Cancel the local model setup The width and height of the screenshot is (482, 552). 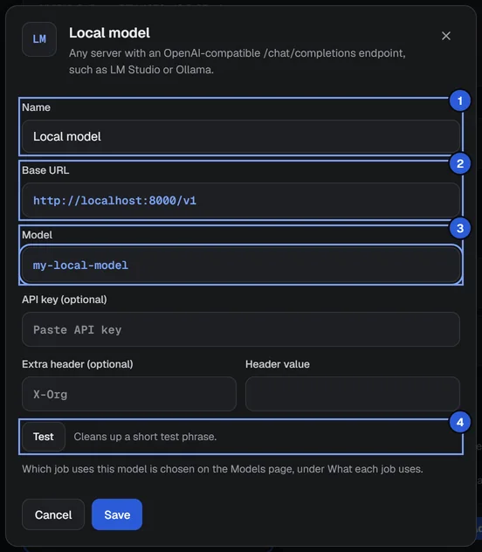pyautogui.click(x=53, y=514)
